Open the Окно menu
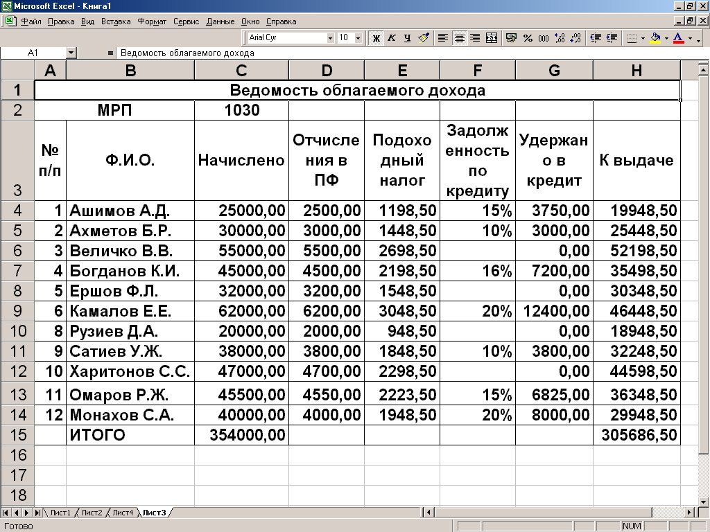This screenshot has height=532, width=710. (x=250, y=21)
